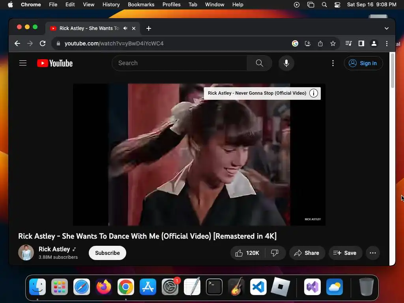Focus the YouTube search field

click(180, 63)
